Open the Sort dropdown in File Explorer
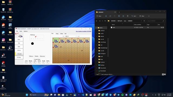The width and height of the screenshot is (173, 97). [x=134, y=16]
